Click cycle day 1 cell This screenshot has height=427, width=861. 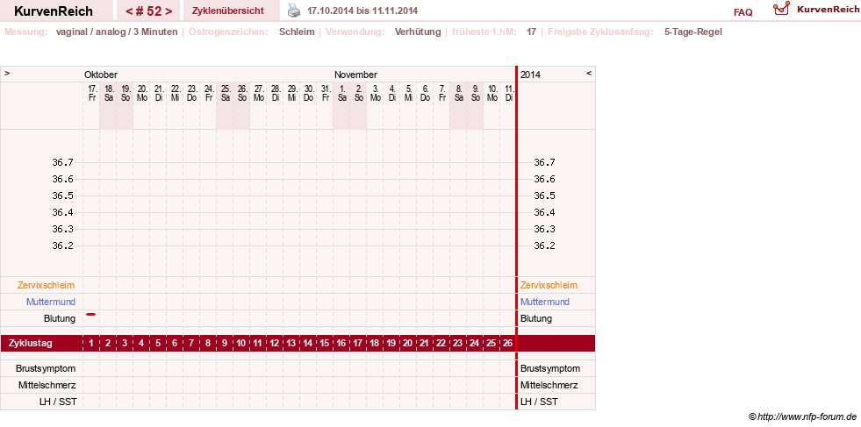[91, 344]
